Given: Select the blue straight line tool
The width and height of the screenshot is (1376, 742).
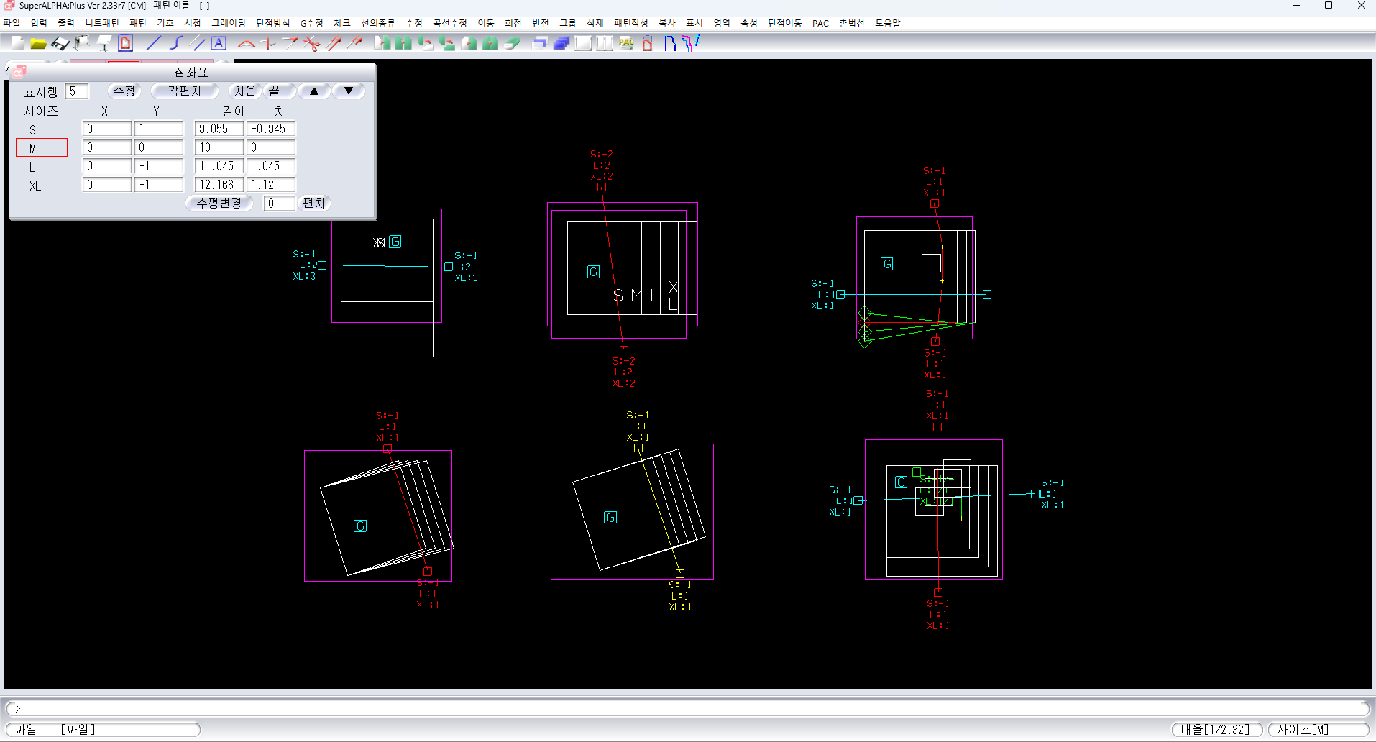Looking at the screenshot, I should click(153, 44).
